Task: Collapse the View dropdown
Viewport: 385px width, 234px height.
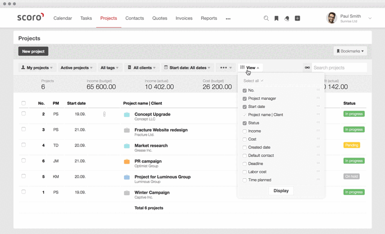Action: point(250,68)
